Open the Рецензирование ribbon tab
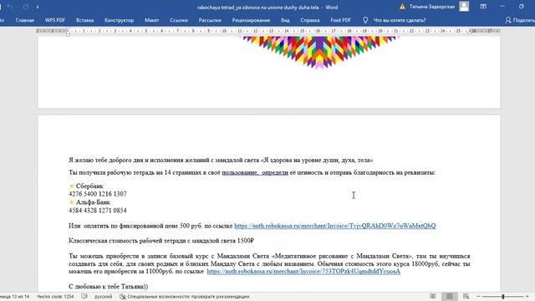The width and height of the screenshot is (535, 301). [251, 20]
